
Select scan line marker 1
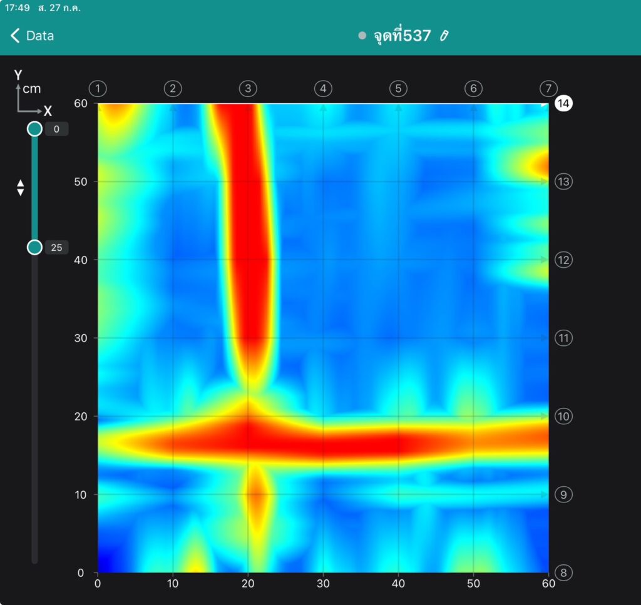(x=98, y=89)
